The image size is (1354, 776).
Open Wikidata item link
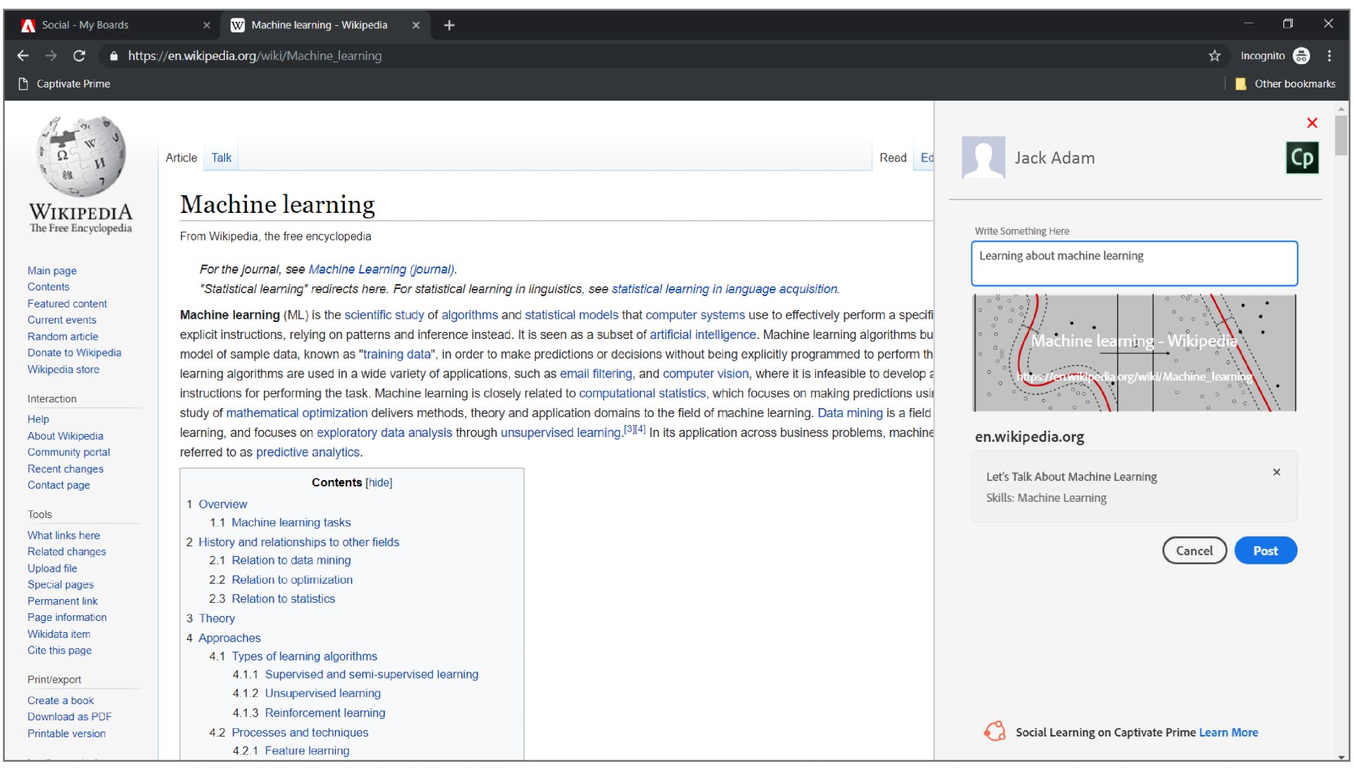click(59, 634)
